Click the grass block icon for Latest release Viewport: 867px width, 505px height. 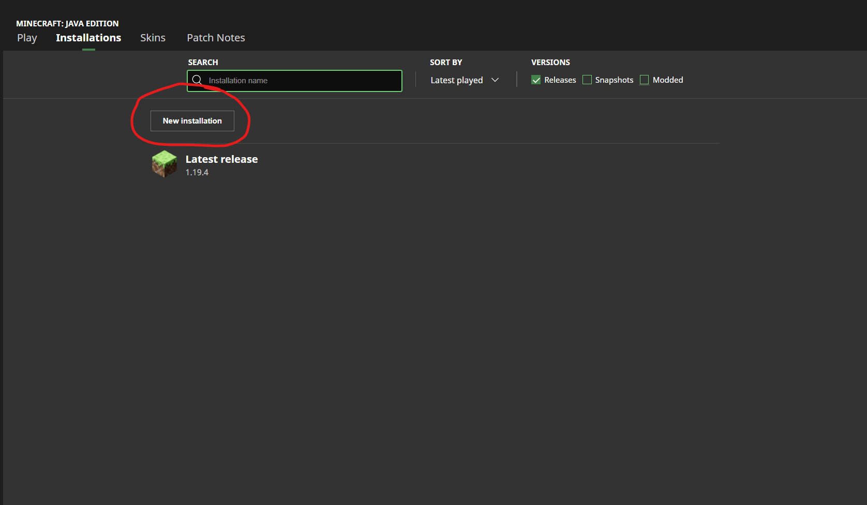165,164
